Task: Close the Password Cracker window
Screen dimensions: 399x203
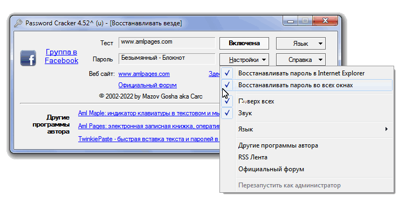Action: (x=325, y=21)
